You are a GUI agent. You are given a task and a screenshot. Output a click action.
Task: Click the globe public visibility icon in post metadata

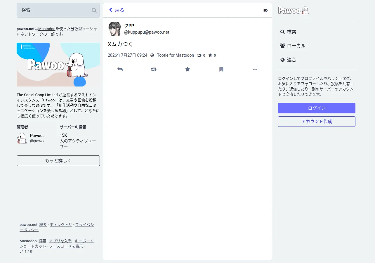point(152,55)
